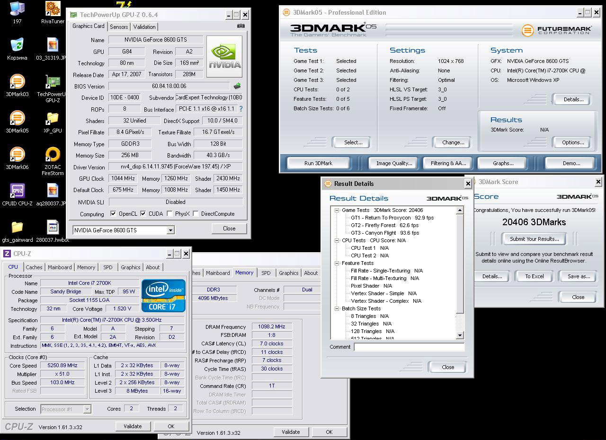Click Submit Your Results button
Image resolution: width=606 pixels, height=440 pixels.
coord(534,239)
